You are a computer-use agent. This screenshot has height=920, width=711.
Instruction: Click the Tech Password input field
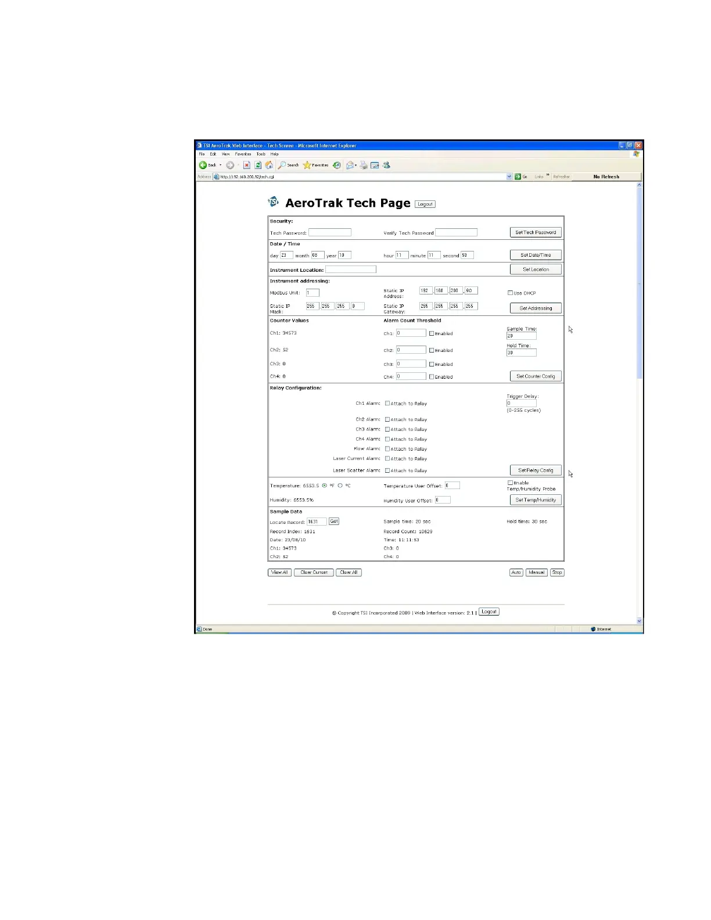pyautogui.click(x=330, y=232)
